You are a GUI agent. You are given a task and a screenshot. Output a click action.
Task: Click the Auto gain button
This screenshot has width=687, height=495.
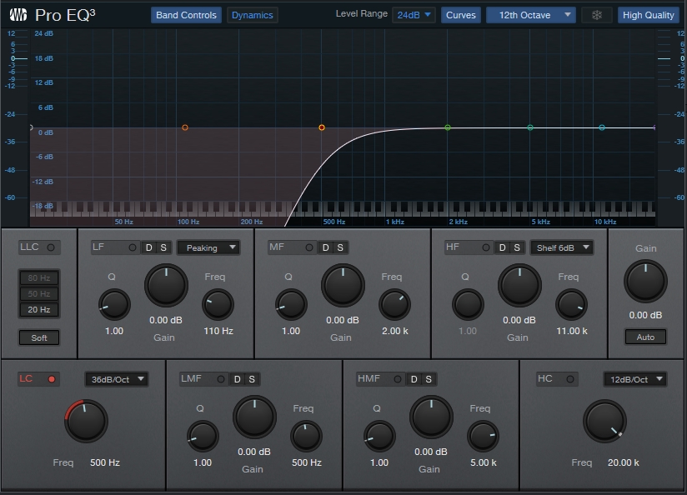[x=645, y=337]
